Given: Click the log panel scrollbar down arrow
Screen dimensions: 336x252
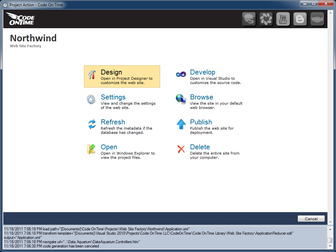Looking at the screenshot, I should coord(330,246).
